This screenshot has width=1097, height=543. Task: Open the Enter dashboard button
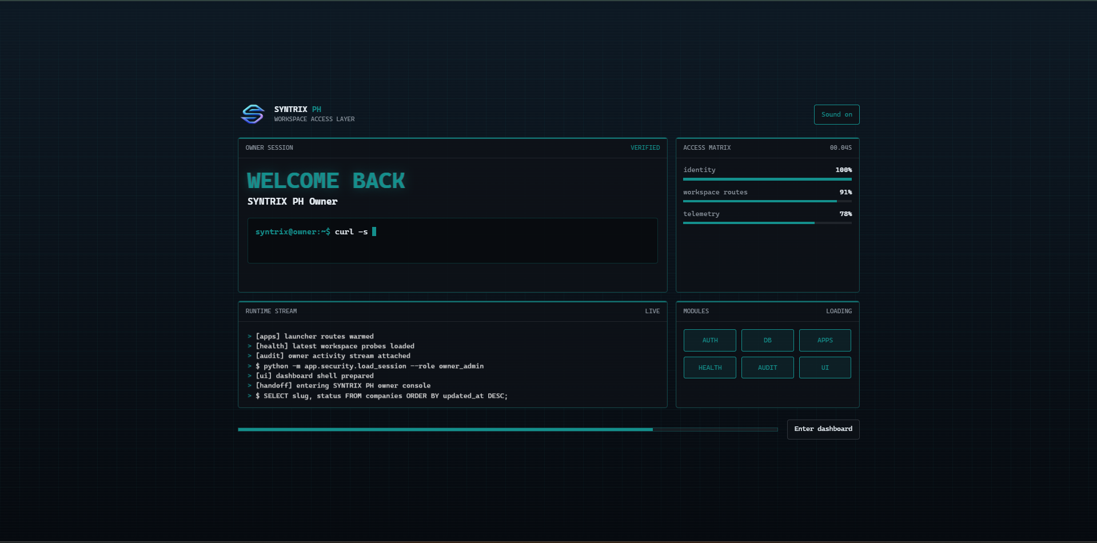coord(823,429)
